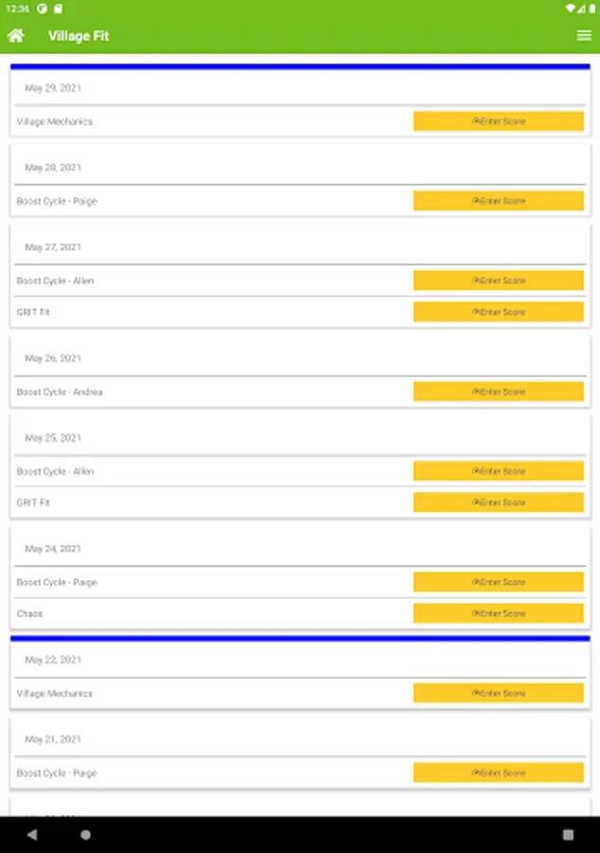This screenshot has width=600, height=853.
Task: Enter score for May 25 GRIT Fit
Action: coord(498,502)
